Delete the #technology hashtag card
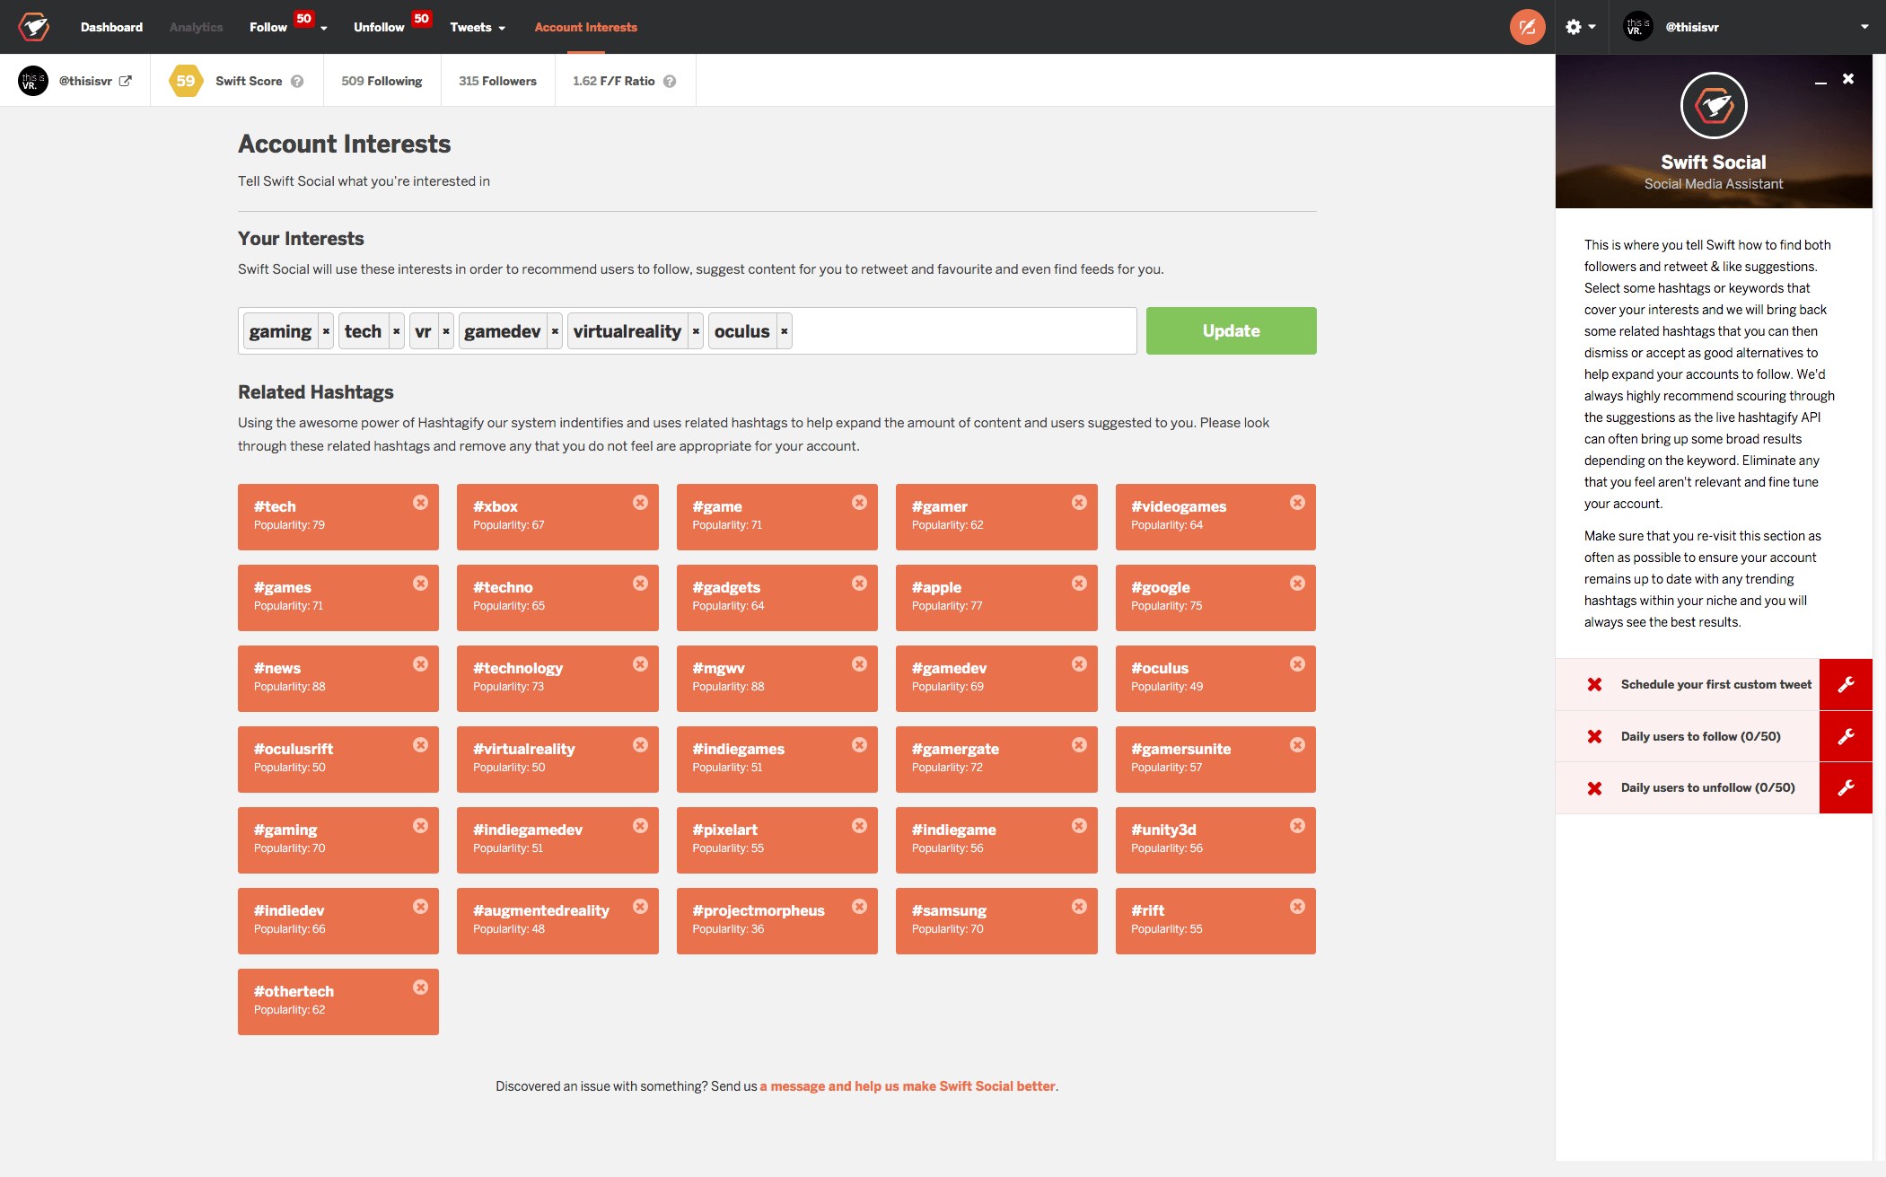 click(640, 664)
